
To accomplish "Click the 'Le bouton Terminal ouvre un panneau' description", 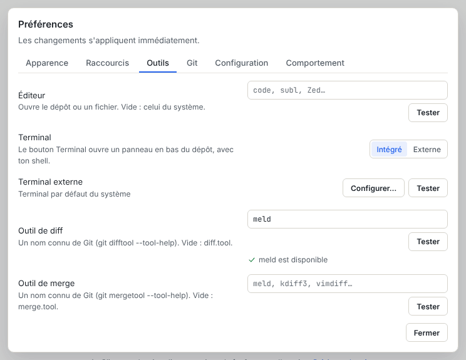I will (126, 155).
